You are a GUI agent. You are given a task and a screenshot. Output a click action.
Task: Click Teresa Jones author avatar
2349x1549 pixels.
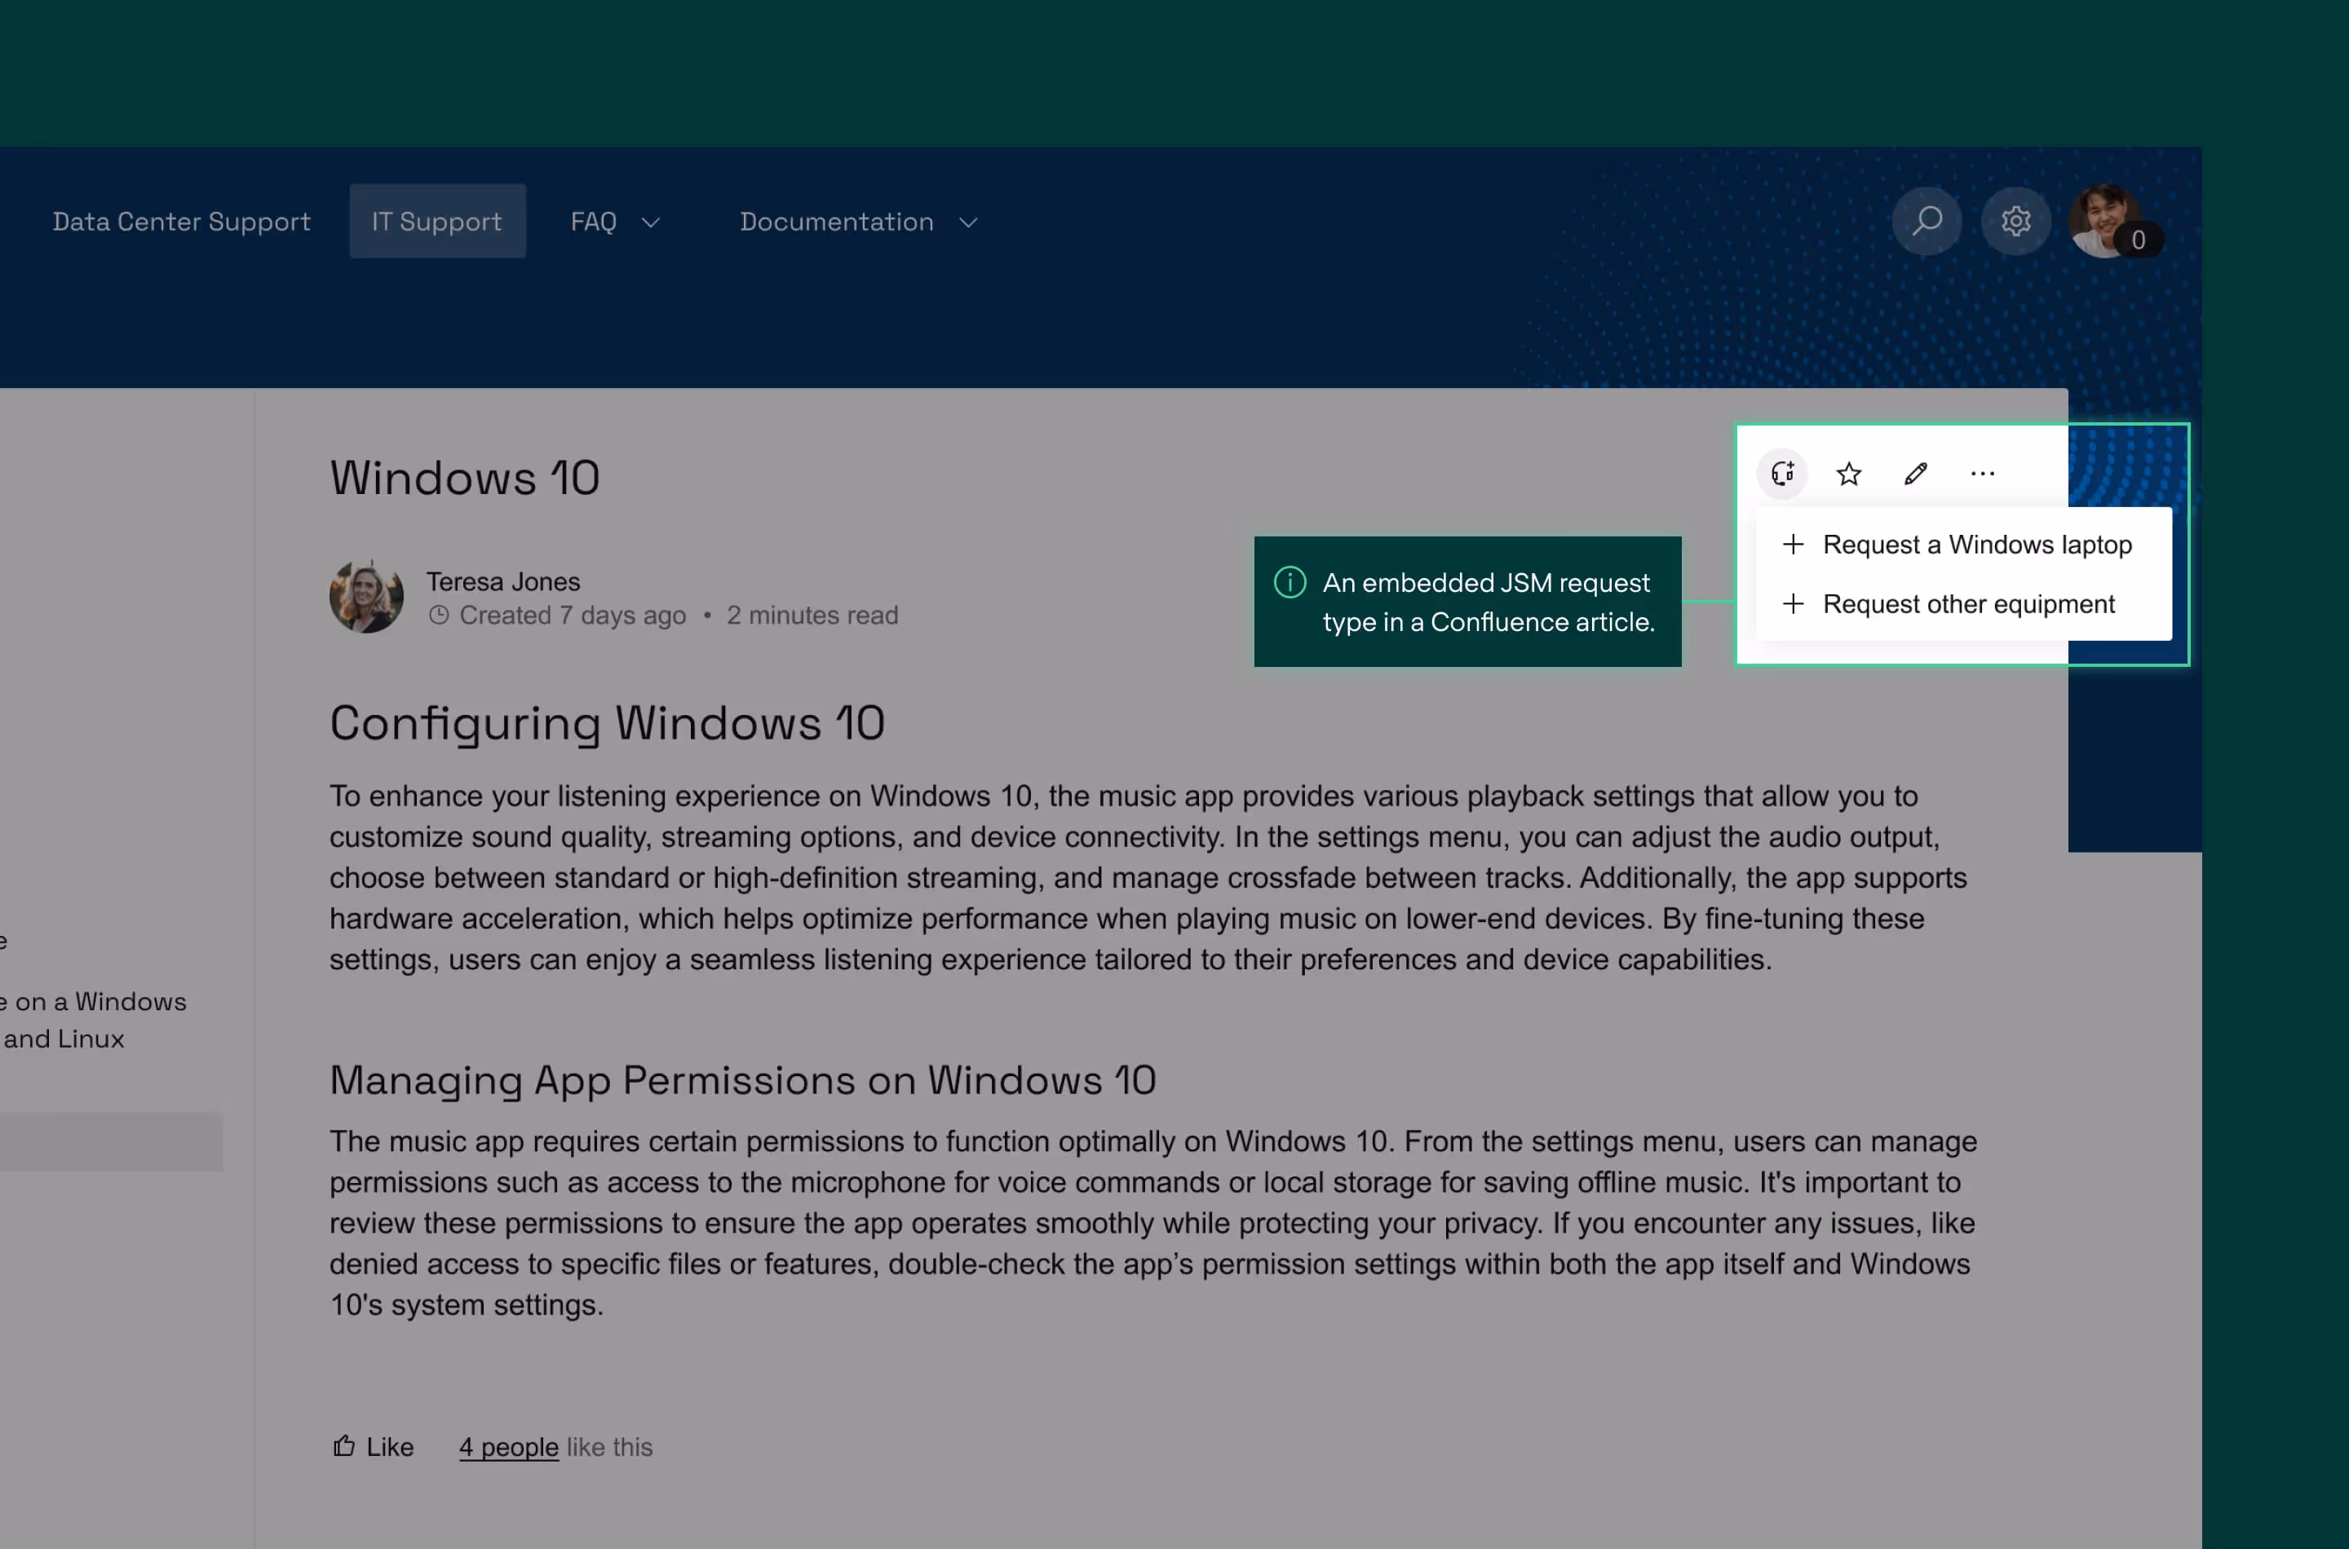(365, 596)
